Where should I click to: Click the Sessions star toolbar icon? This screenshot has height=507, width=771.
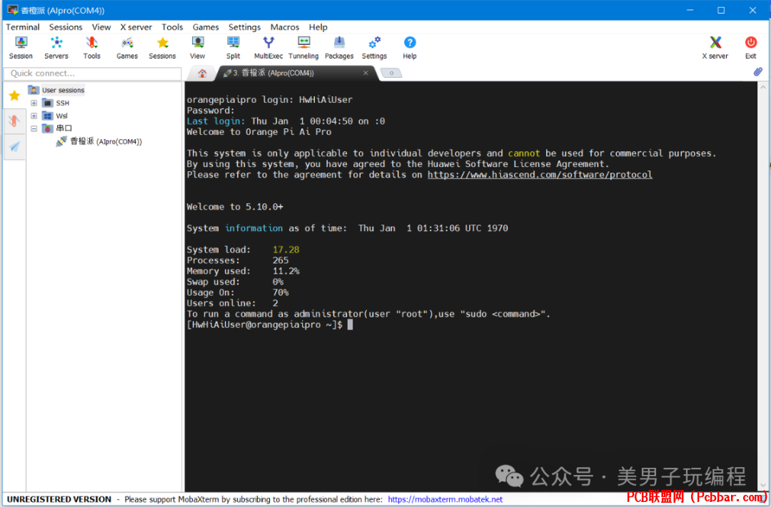[x=162, y=48]
